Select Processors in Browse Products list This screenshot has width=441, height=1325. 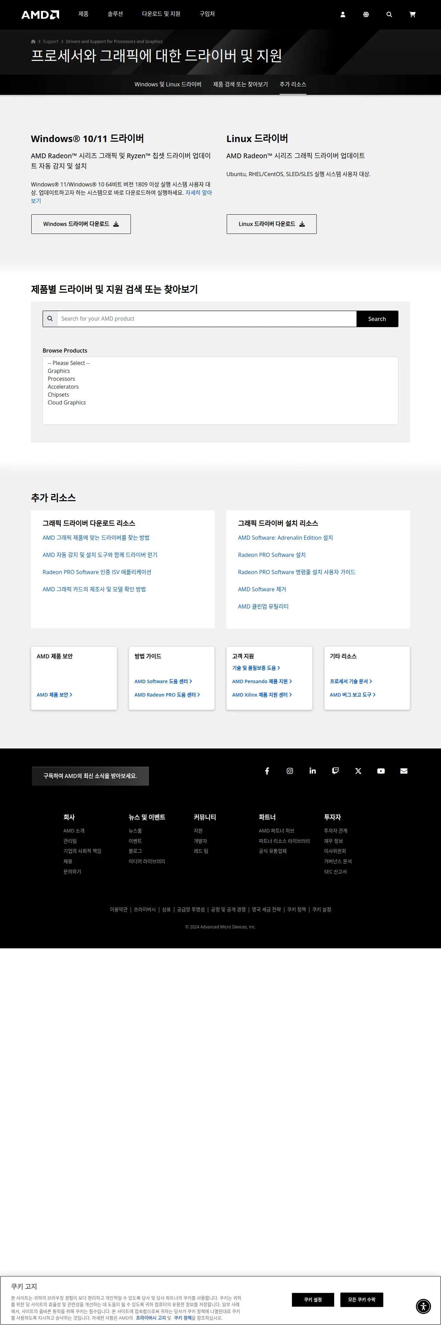pos(61,379)
